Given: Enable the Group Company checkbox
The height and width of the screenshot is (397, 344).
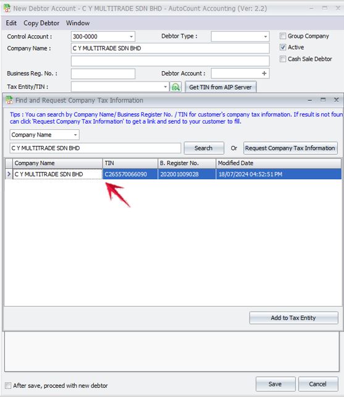Looking at the screenshot, I should [x=283, y=36].
